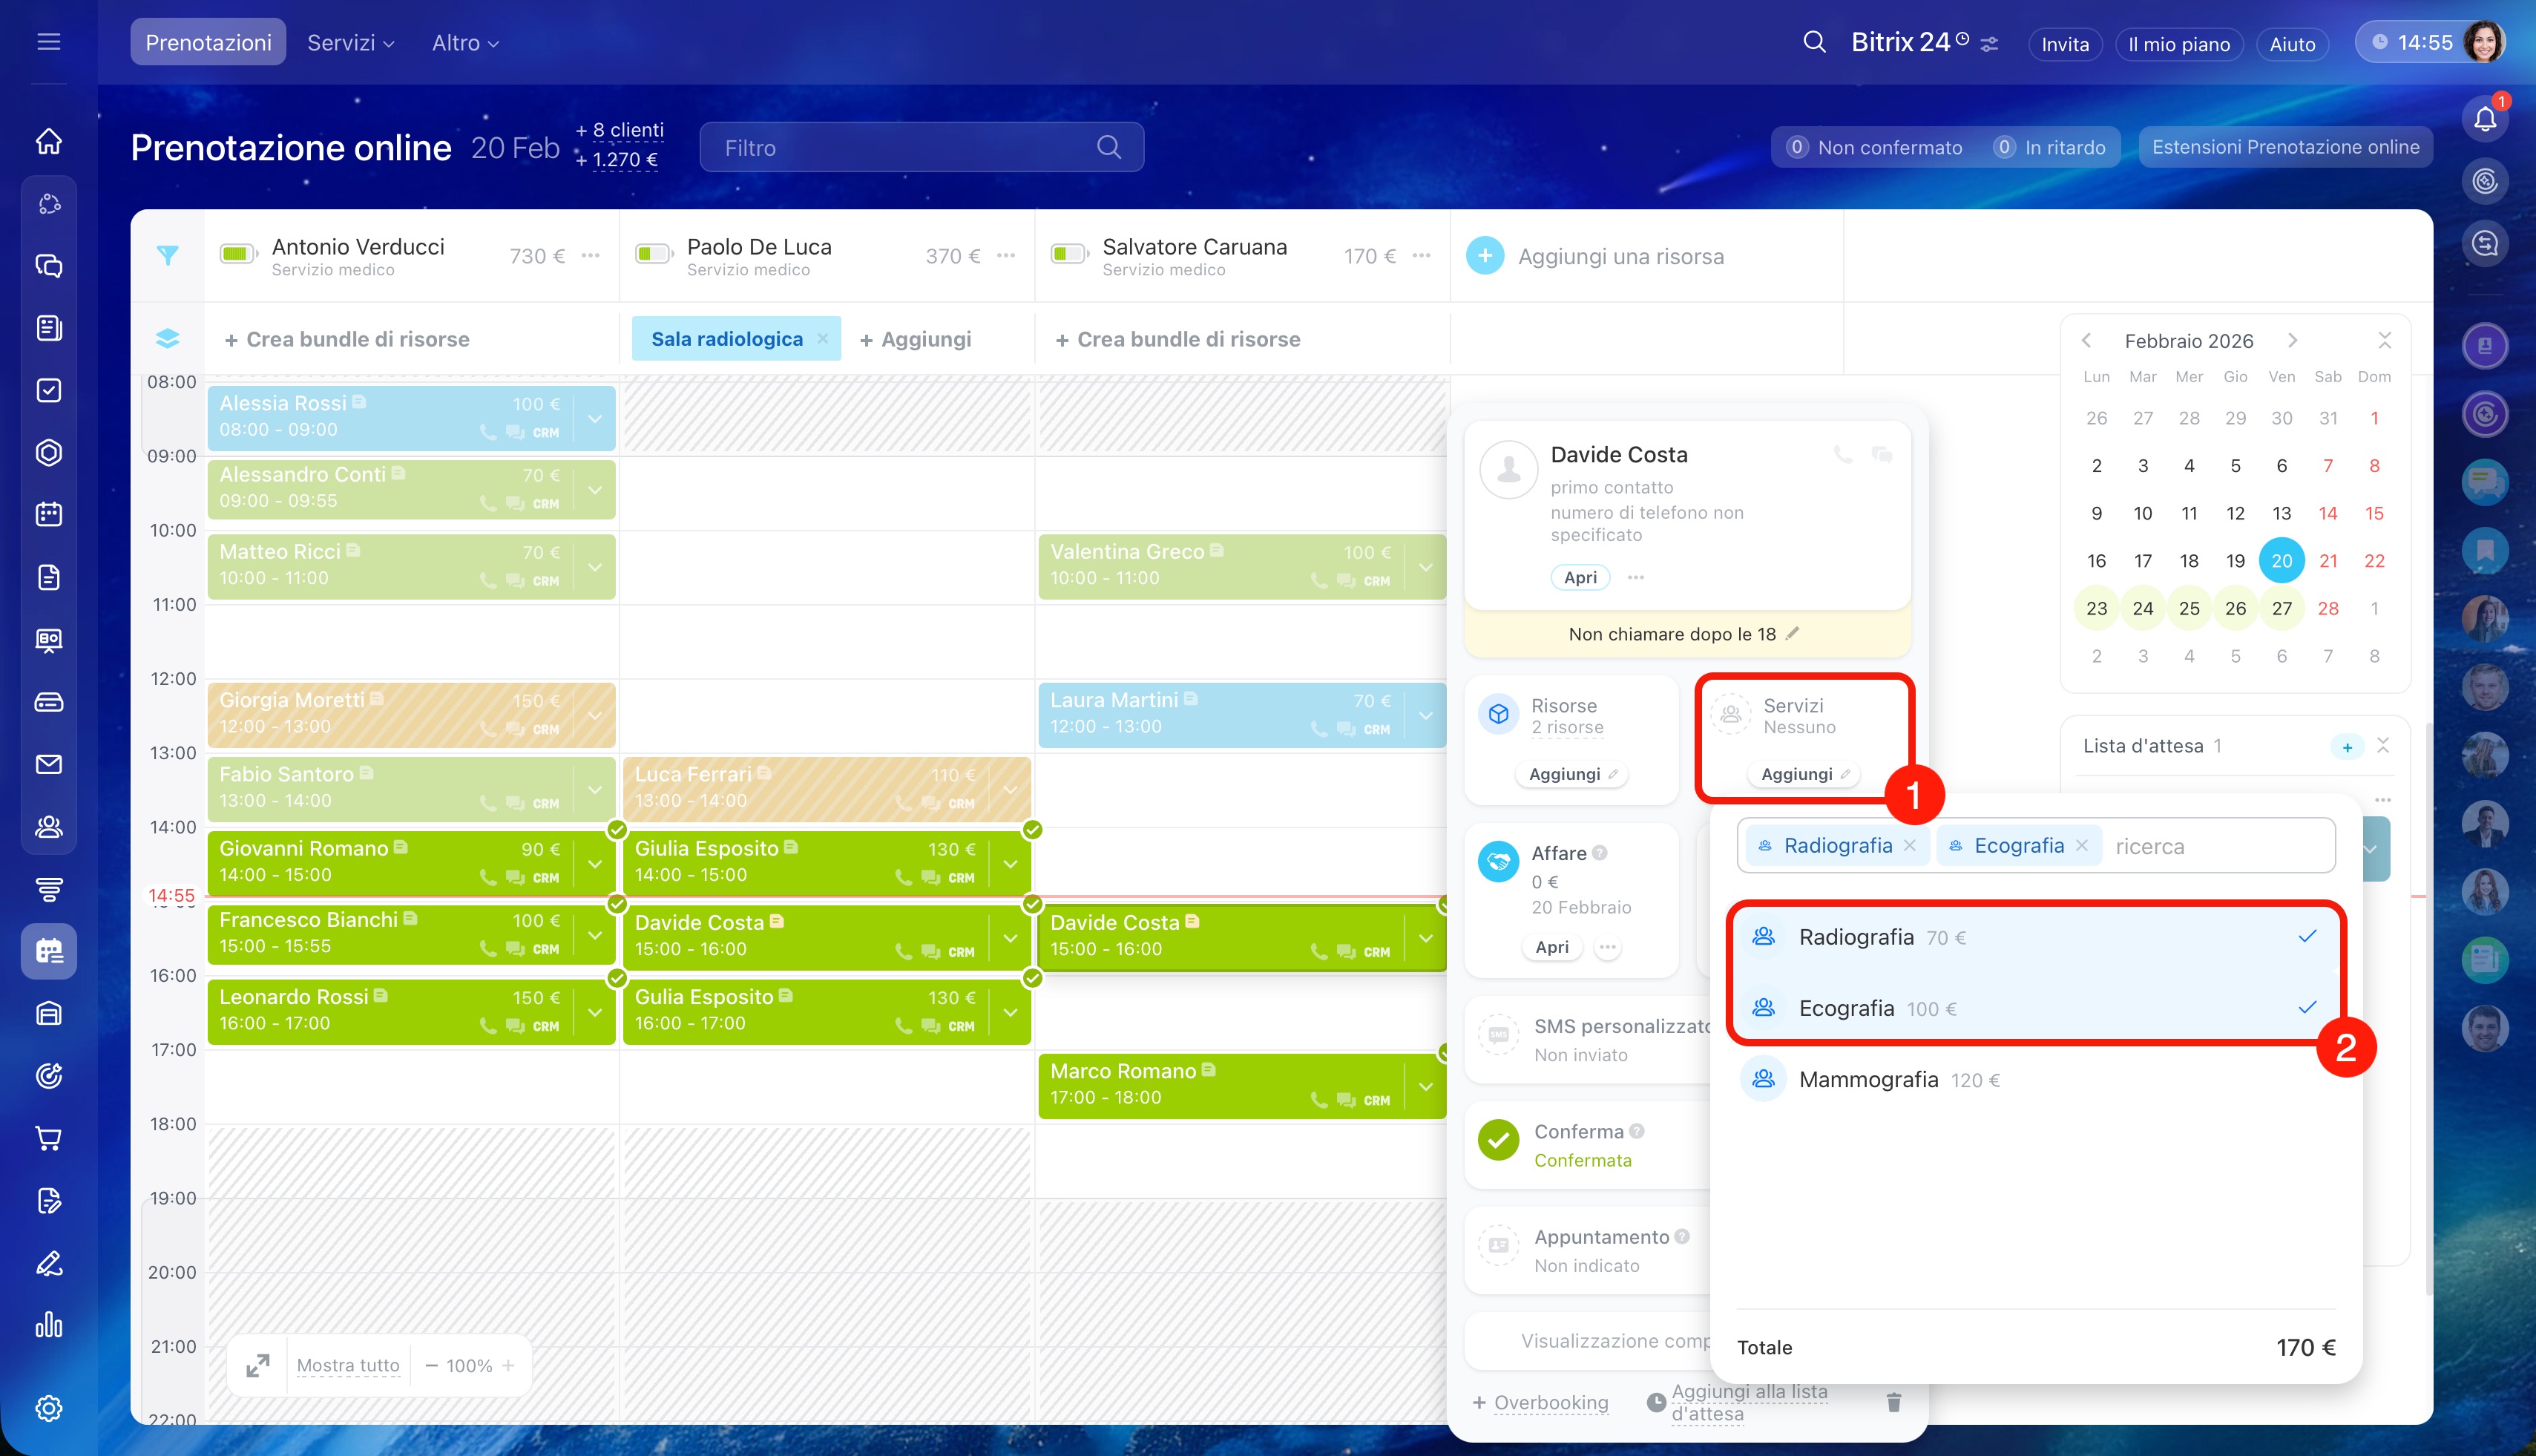Expand the Alessia Rossi booking chevron
Screen dimensions: 2536x1456
coord(595,418)
